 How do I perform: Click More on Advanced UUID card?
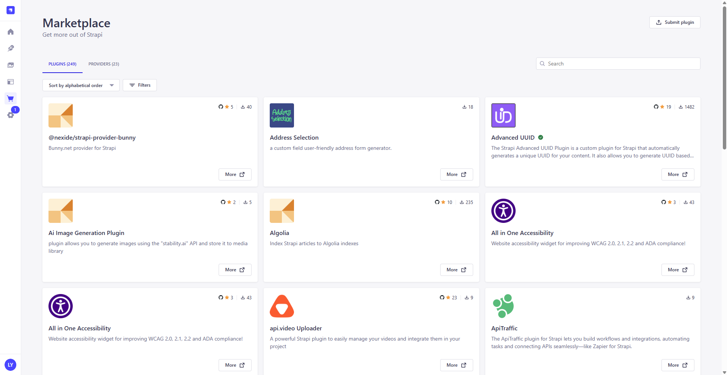tap(678, 174)
